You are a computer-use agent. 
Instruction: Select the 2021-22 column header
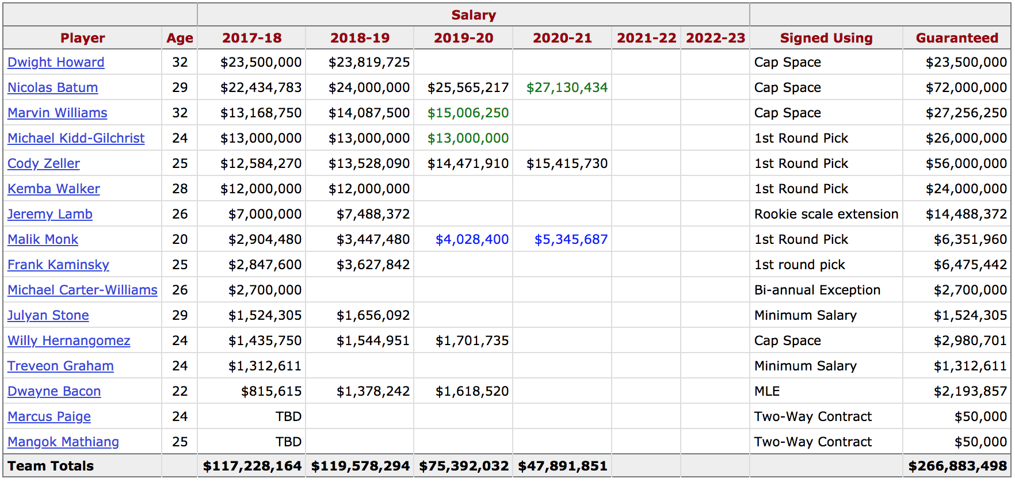click(x=646, y=38)
